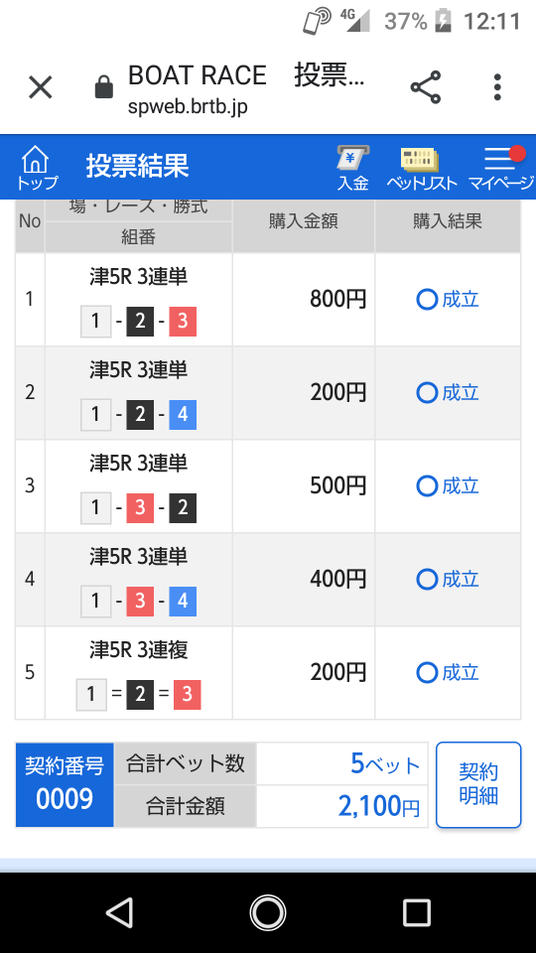Tap the 契約番号 0009 blue box

click(65, 784)
